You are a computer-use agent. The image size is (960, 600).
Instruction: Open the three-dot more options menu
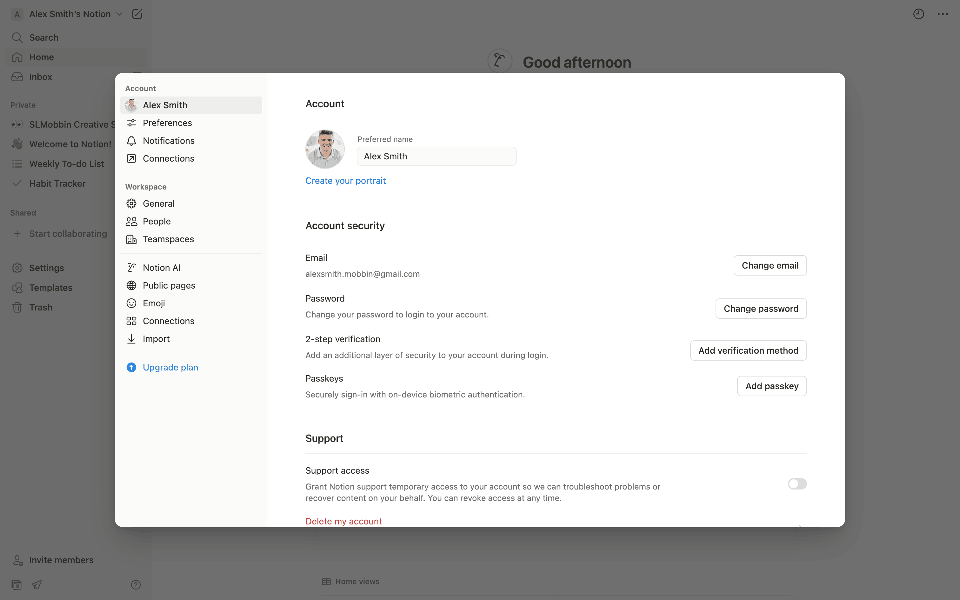(x=943, y=14)
